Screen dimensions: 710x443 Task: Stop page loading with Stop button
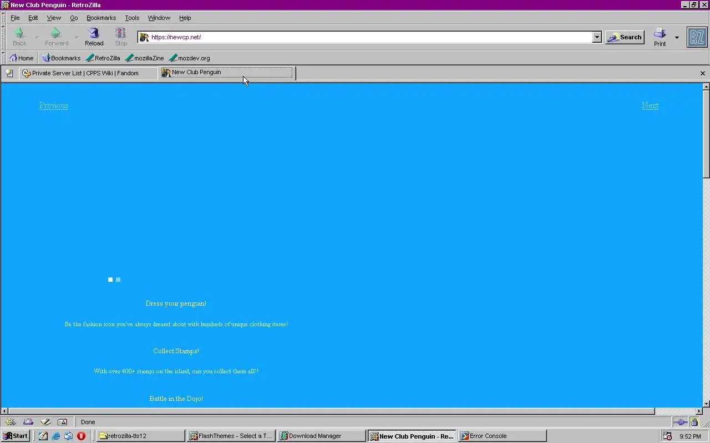coord(121,37)
